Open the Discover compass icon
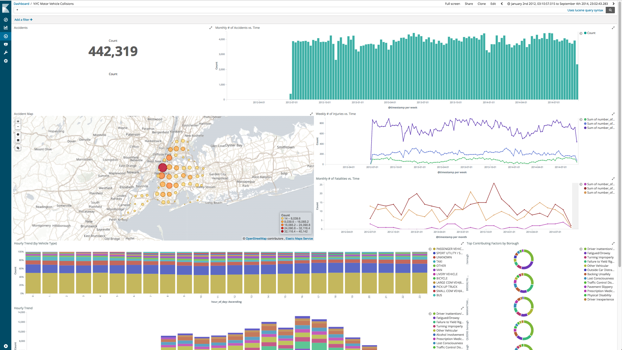Viewport: 622px width, 350px height. pyautogui.click(x=6, y=20)
